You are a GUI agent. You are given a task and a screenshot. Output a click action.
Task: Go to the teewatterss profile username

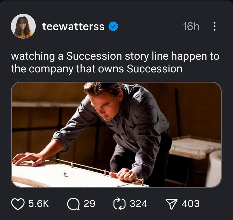pyautogui.click(x=73, y=26)
